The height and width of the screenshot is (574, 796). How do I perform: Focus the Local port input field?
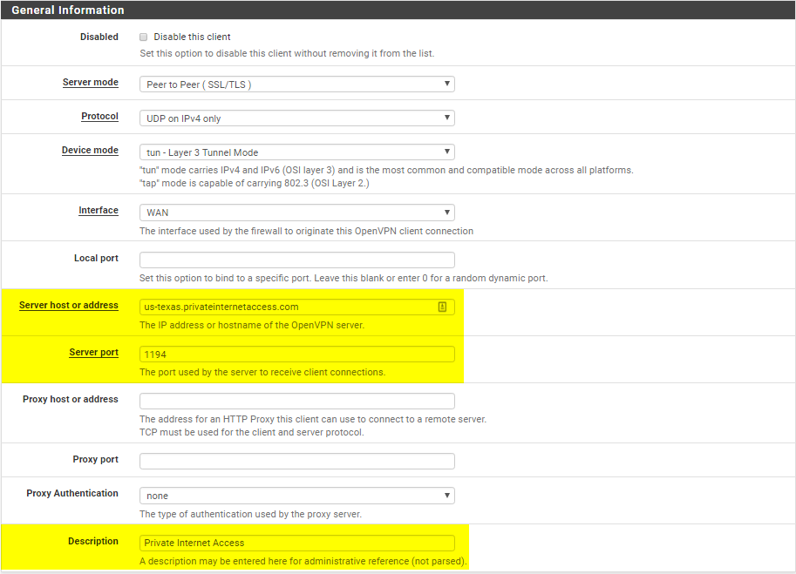(297, 260)
